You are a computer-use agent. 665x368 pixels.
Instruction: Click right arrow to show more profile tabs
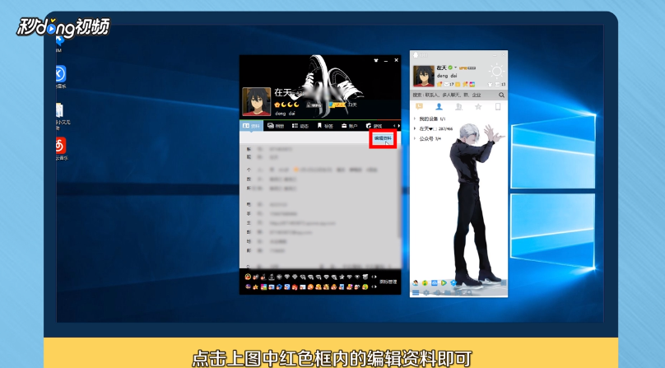(x=399, y=126)
